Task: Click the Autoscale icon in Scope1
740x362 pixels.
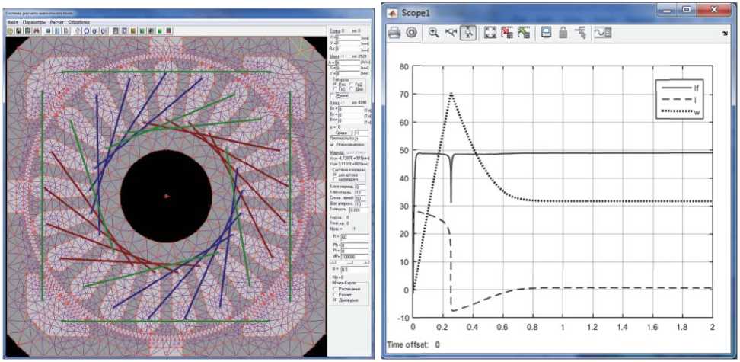Action: point(490,33)
